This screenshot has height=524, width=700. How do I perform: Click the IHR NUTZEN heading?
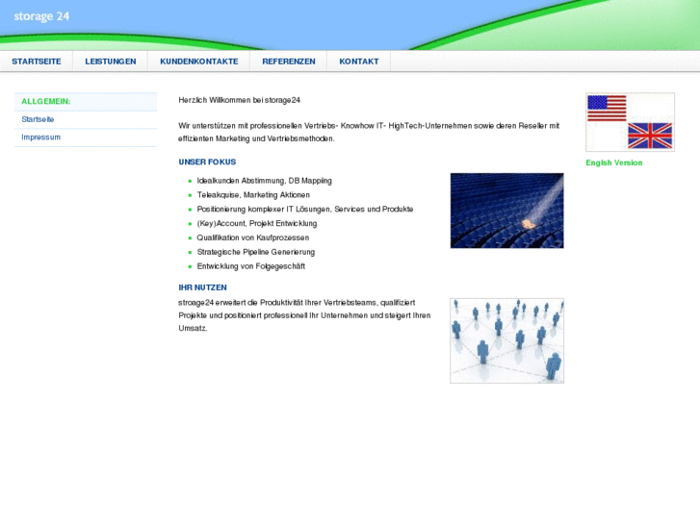[202, 287]
